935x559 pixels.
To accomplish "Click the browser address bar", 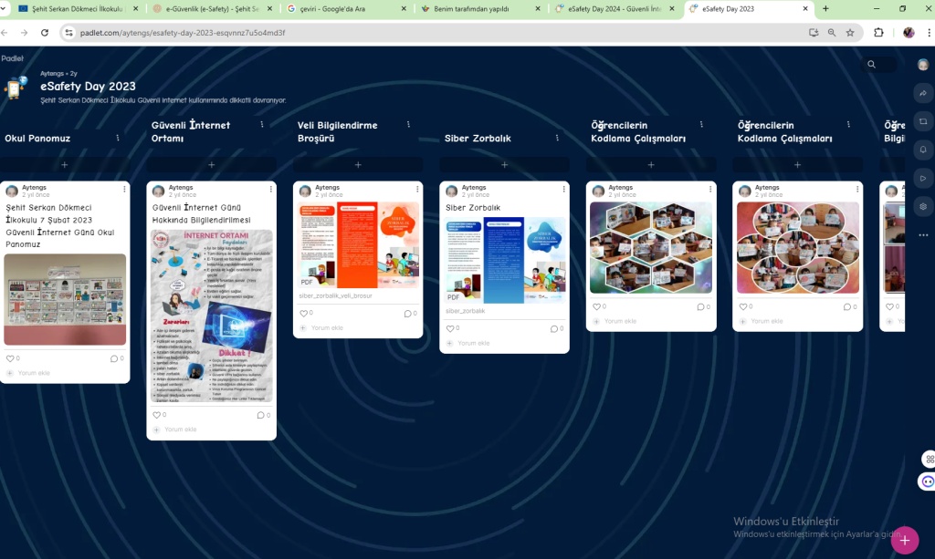I will tap(411, 32).
